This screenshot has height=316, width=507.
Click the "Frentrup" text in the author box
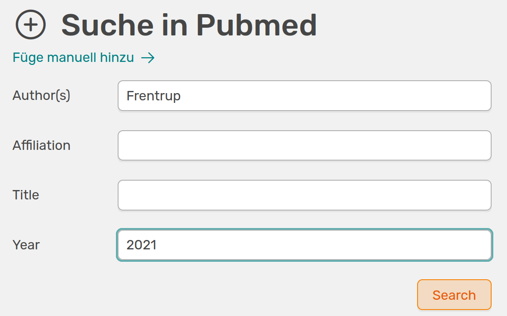(154, 96)
